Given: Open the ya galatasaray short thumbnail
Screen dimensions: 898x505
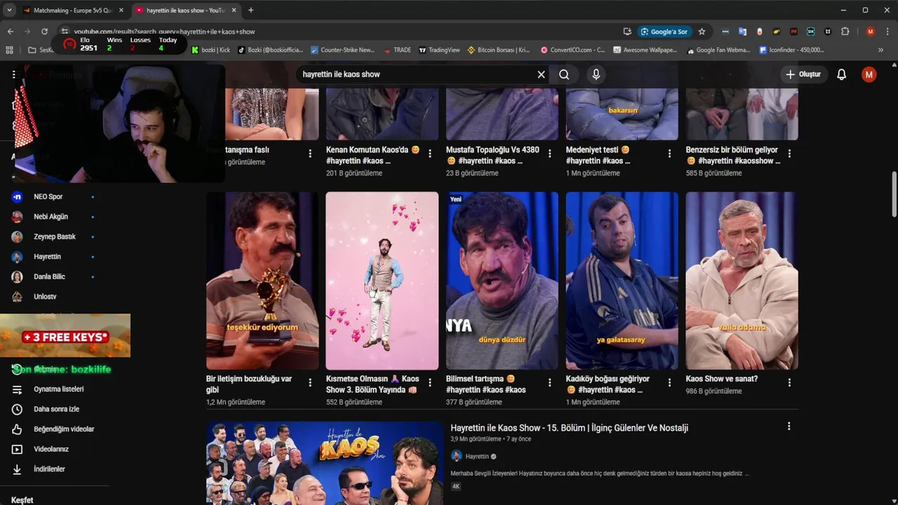Looking at the screenshot, I should 622,281.
